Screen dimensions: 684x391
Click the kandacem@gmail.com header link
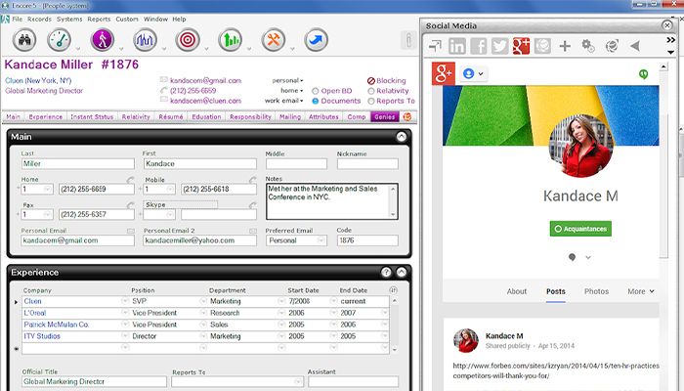pos(205,81)
